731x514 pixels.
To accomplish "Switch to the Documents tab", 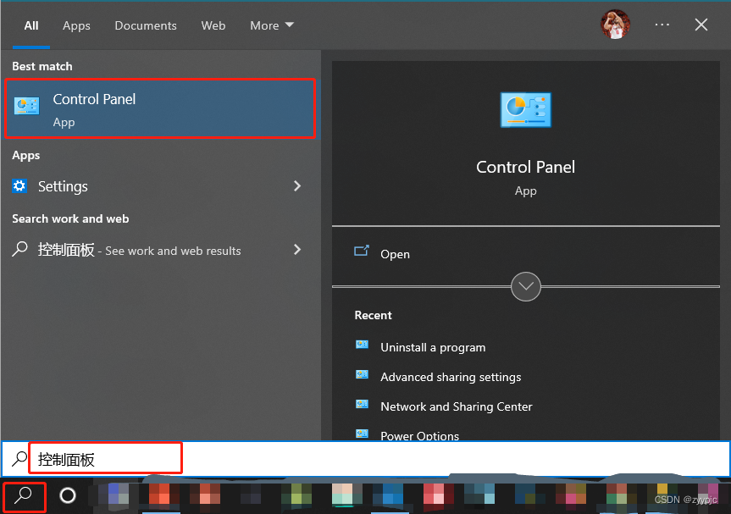I will (x=146, y=25).
